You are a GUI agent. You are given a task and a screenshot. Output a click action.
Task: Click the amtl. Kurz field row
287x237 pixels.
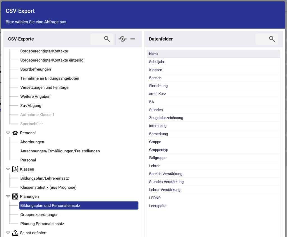point(213,94)
